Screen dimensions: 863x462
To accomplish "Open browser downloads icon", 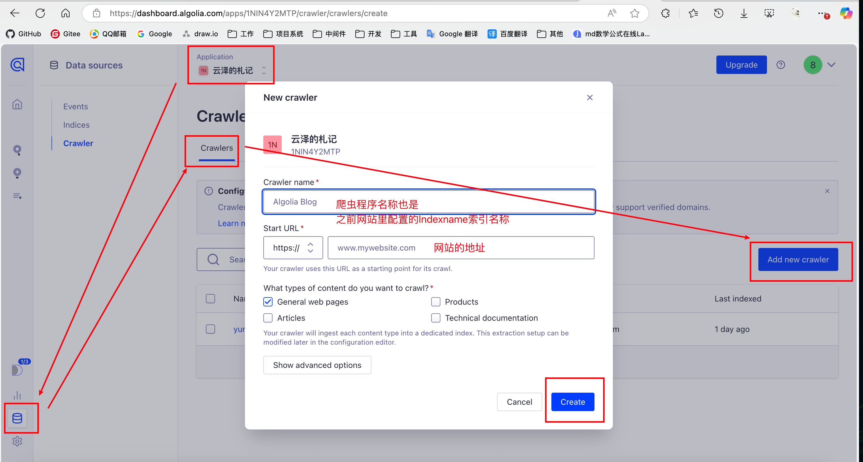I will pyautogui.click(x=744, y=14).
